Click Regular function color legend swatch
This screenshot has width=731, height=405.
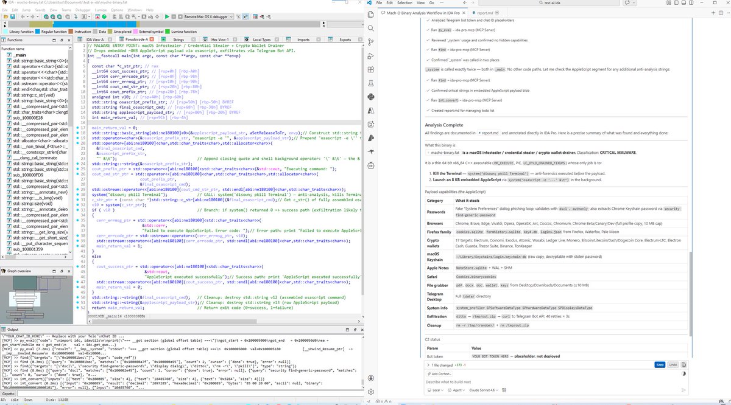pos(38,30)
